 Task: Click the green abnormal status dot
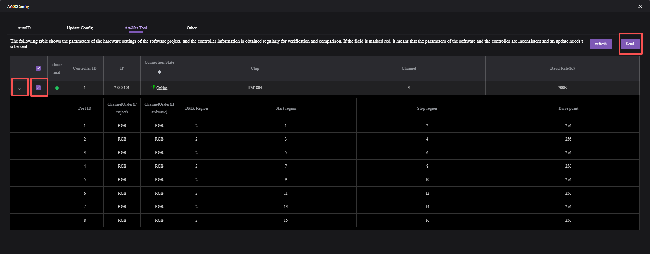coord(57,88)
